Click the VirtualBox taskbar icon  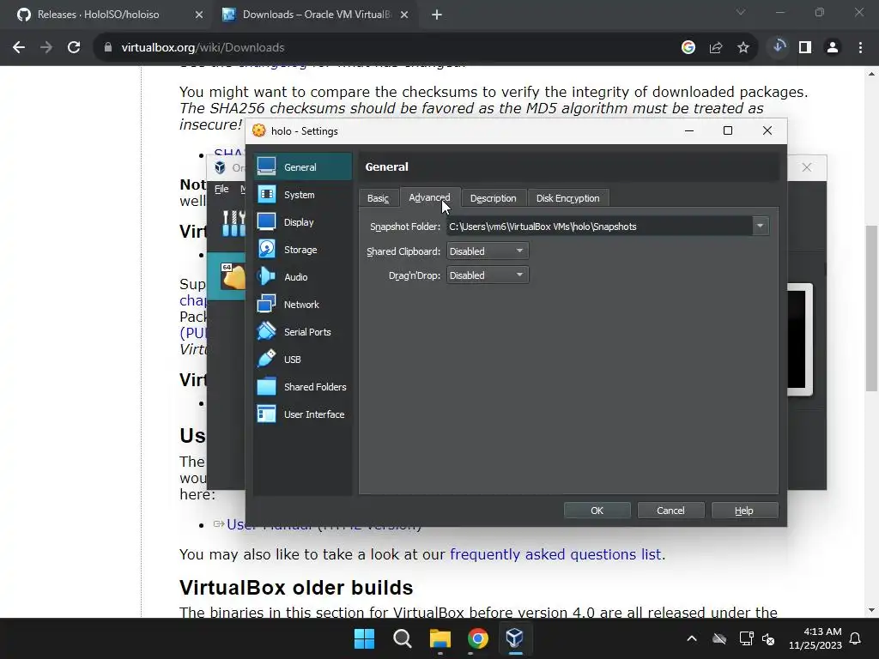[x=515, y=638]
